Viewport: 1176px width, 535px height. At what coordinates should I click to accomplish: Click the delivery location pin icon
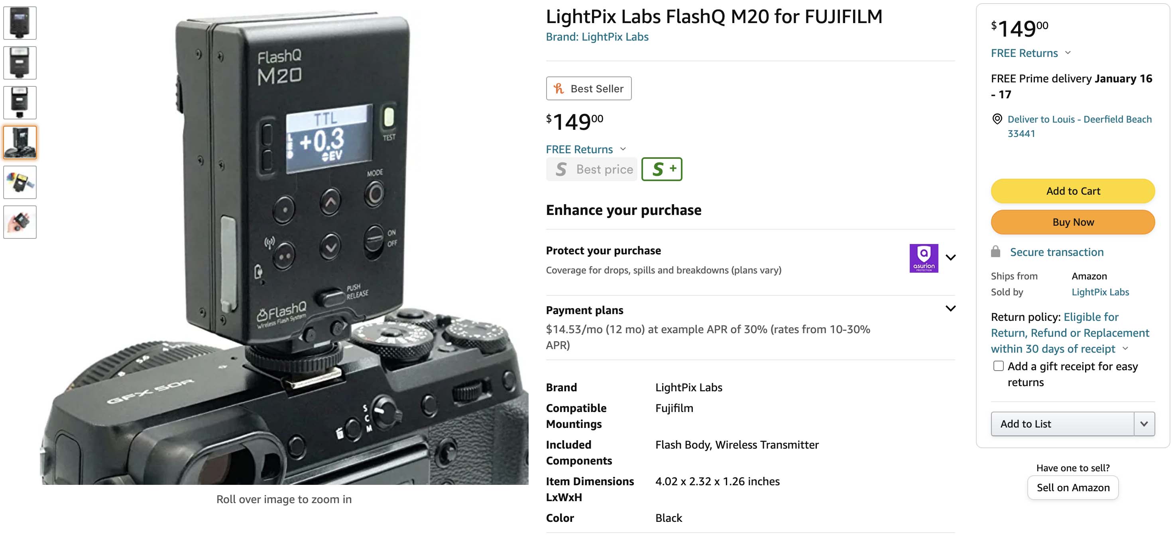[997, 119]
